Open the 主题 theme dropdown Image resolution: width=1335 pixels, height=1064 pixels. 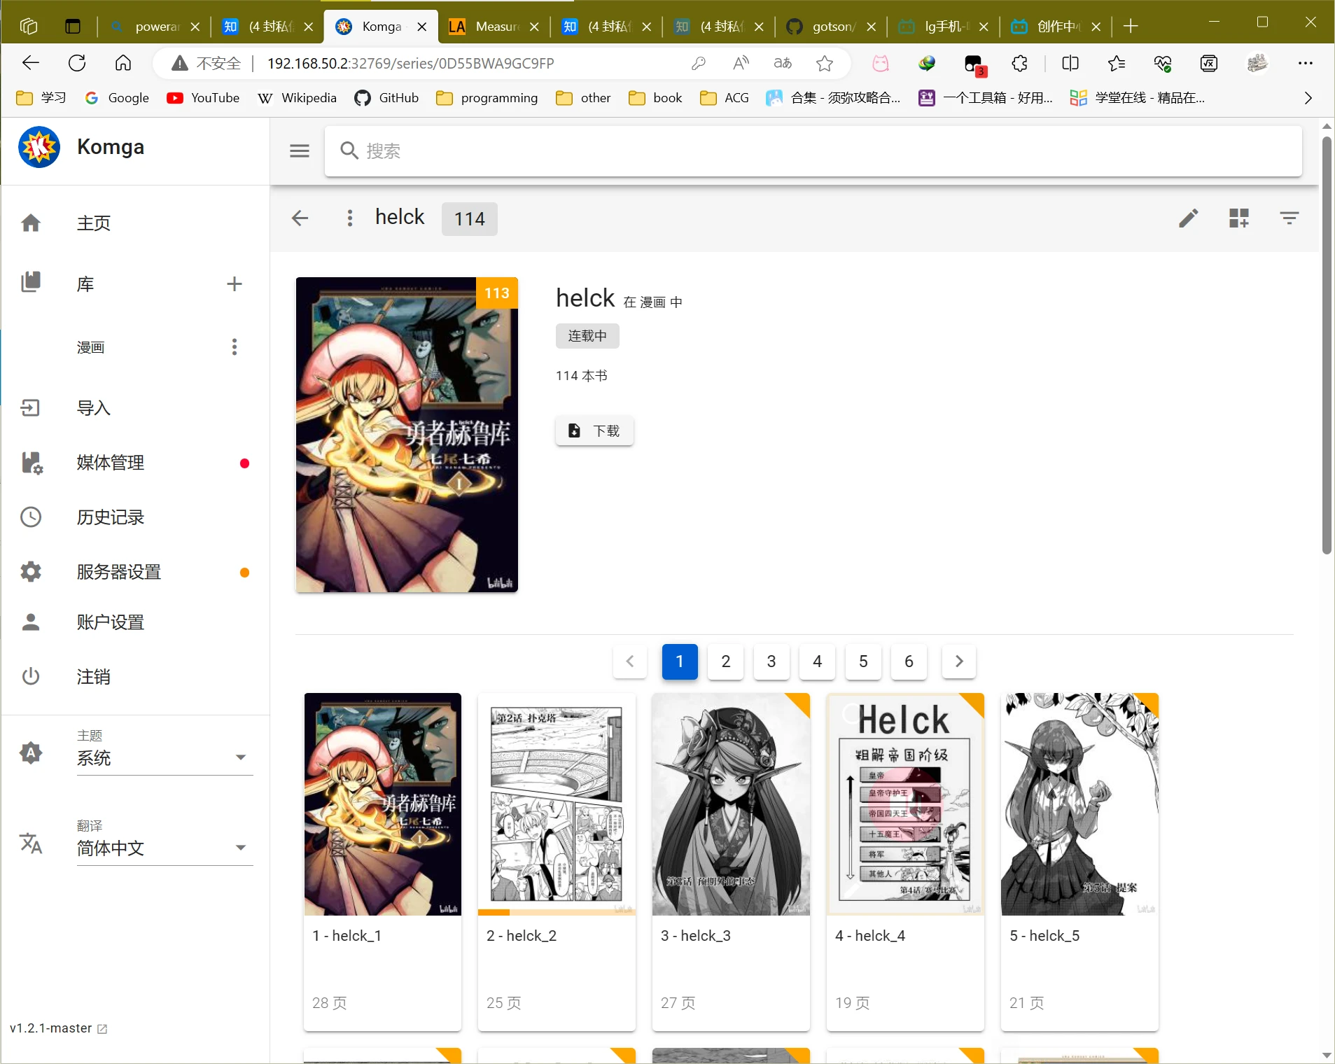click(165, 758)
